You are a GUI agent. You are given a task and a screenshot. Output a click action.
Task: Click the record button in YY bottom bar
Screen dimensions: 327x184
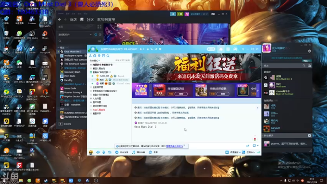tap(153, 152)
